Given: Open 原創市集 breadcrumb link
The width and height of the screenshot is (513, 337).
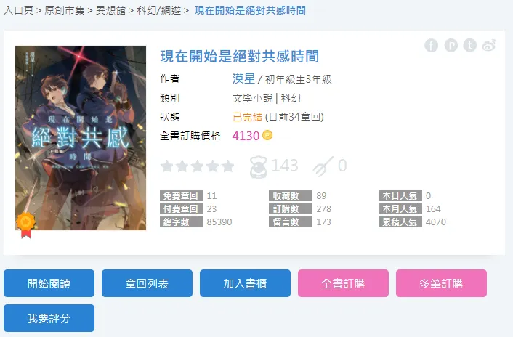Looking at the screenshot, I should pyautogui.click(x=65, y=10).
